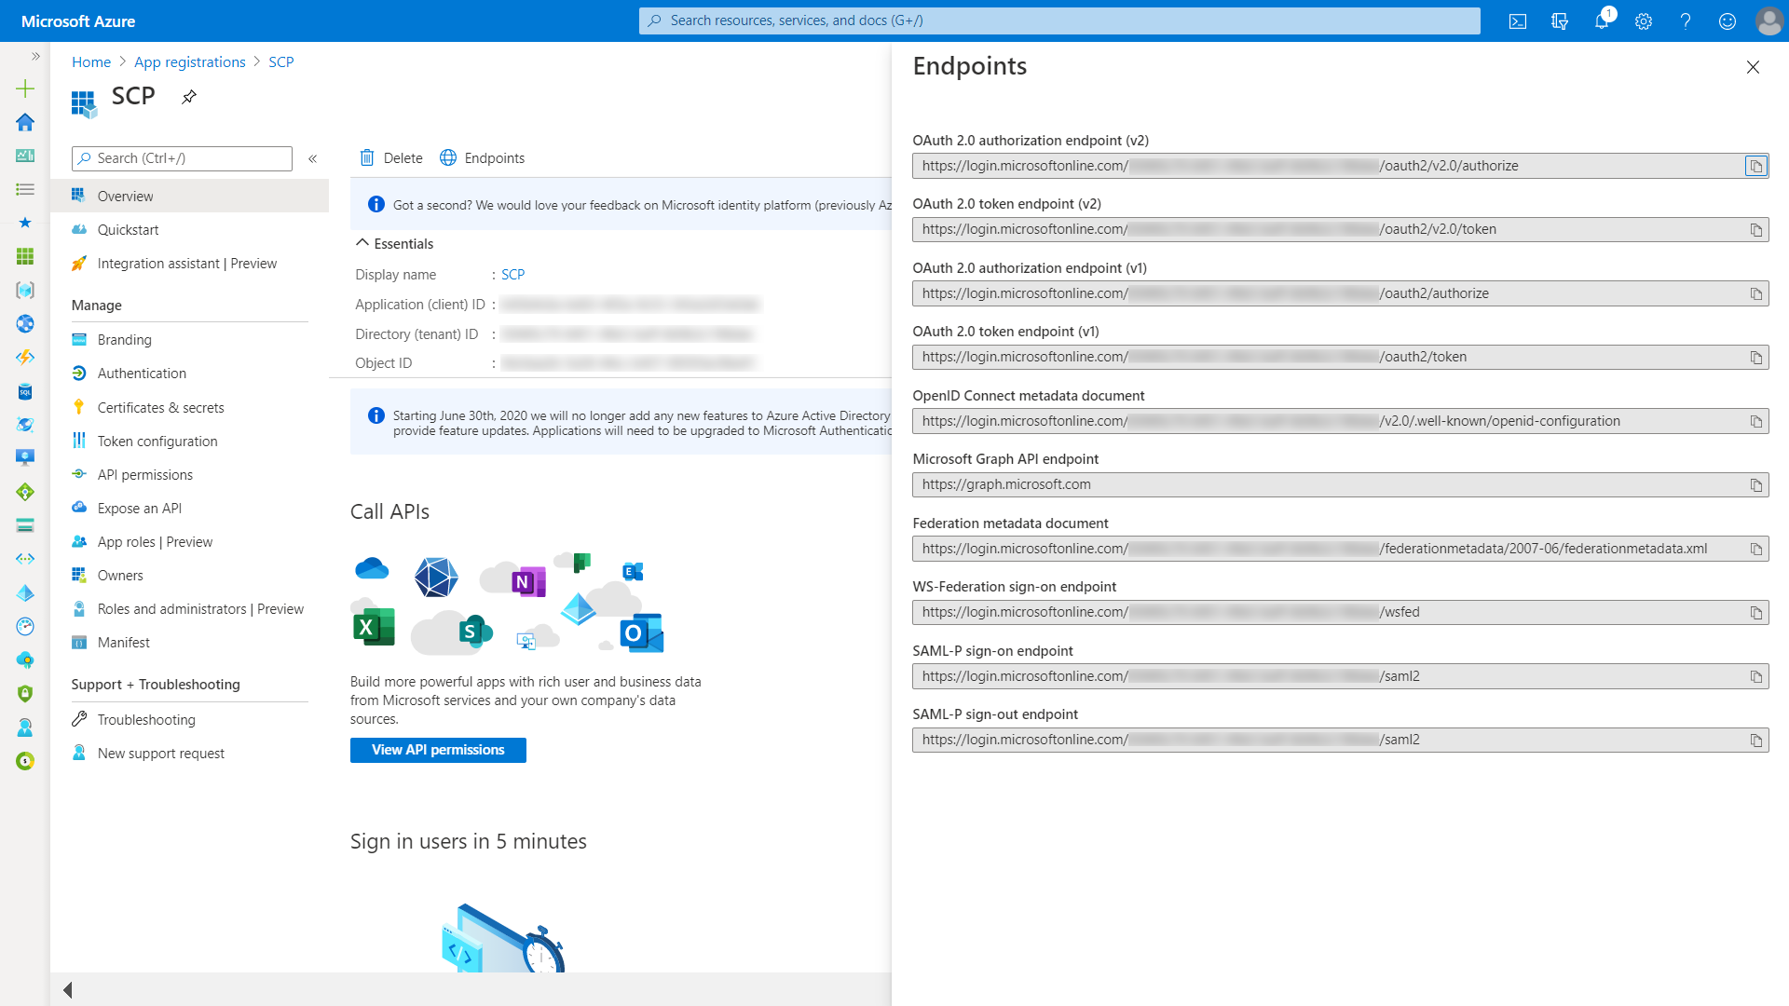Collapse the Essentials section
Viewport: 1789px width, 1006px height.
[363, 243]
